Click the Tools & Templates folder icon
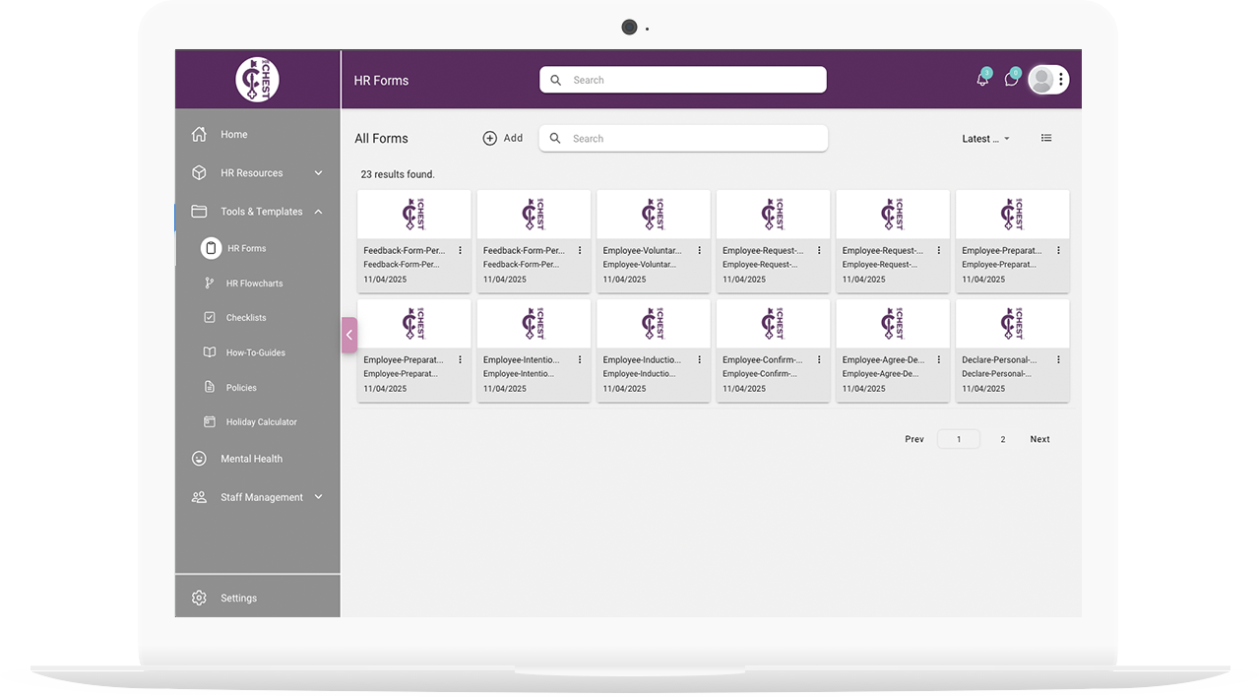The height and width of the screenshot is (697, 1259). [199, 212]
